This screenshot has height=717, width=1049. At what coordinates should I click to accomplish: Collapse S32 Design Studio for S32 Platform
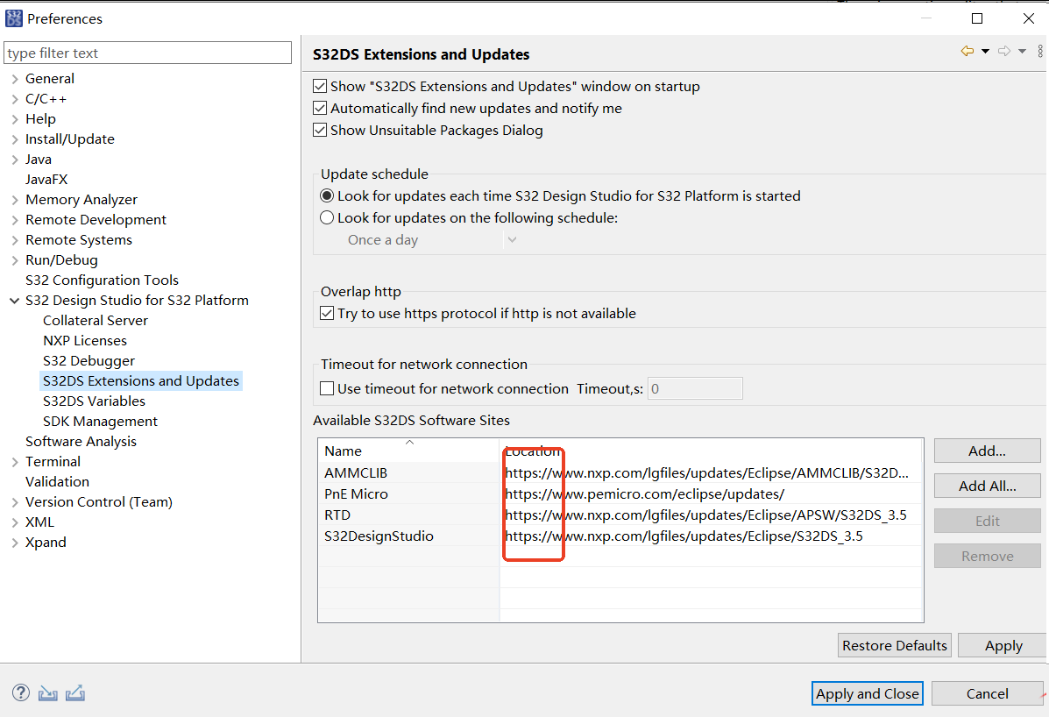pyautogui.click(x=15, y=301)
